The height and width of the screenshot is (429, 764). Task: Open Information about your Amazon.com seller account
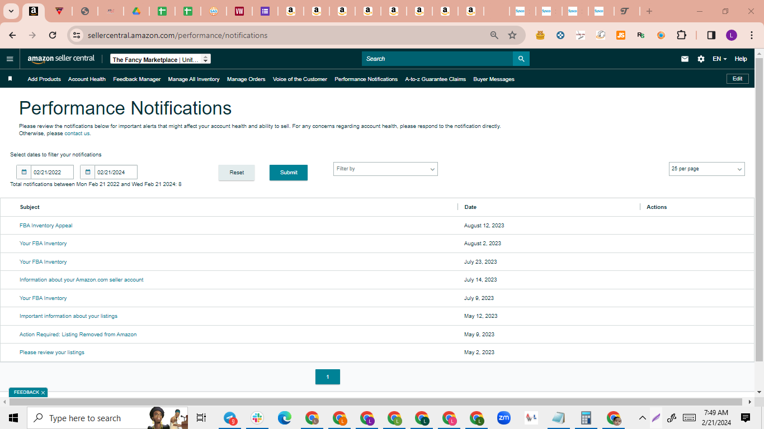click(x=82, y=280)
